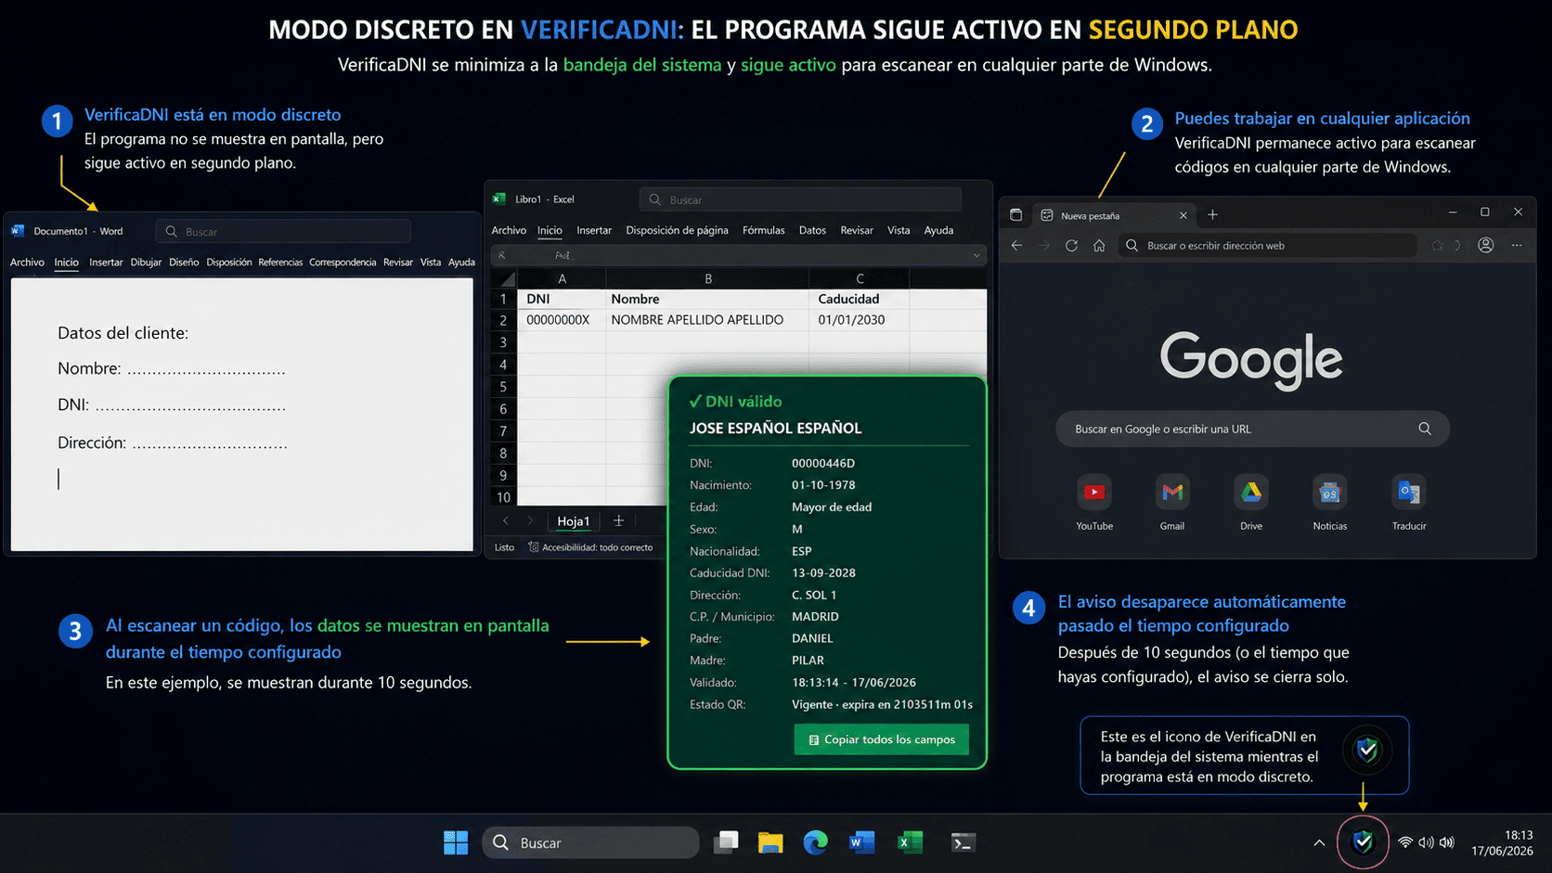Click the Nombre line in Word document

[172, 368]
